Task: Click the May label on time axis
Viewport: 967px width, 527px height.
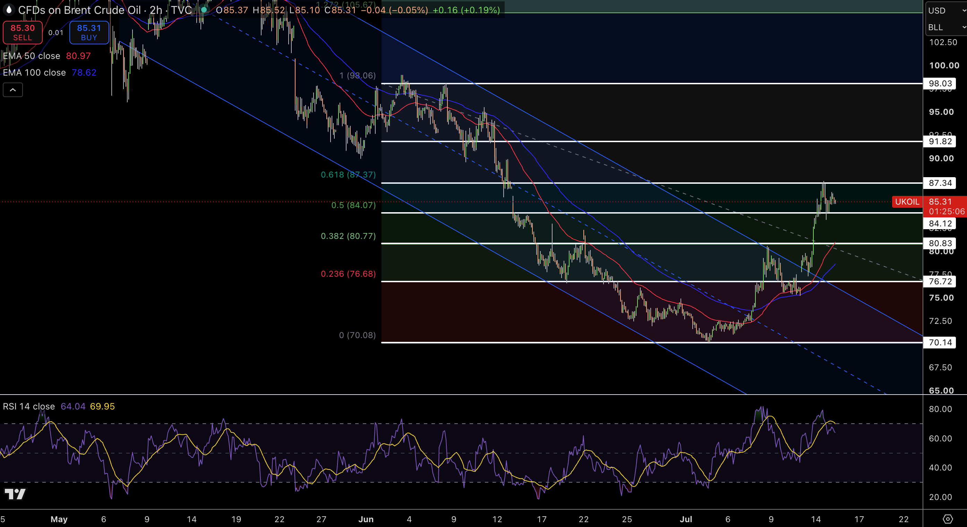Action: 59,519
